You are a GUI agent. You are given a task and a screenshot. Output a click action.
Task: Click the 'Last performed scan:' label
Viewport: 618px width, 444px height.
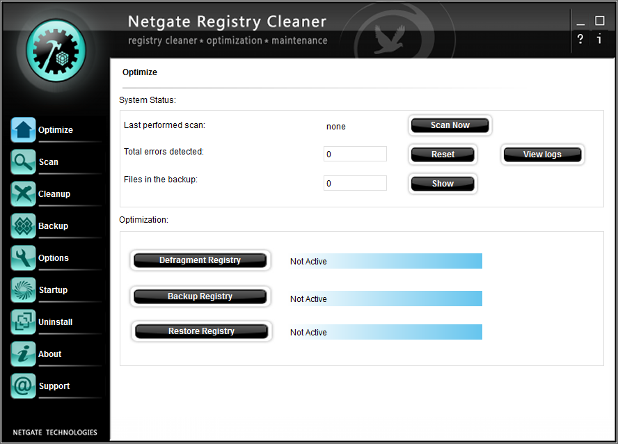point(164,125)
